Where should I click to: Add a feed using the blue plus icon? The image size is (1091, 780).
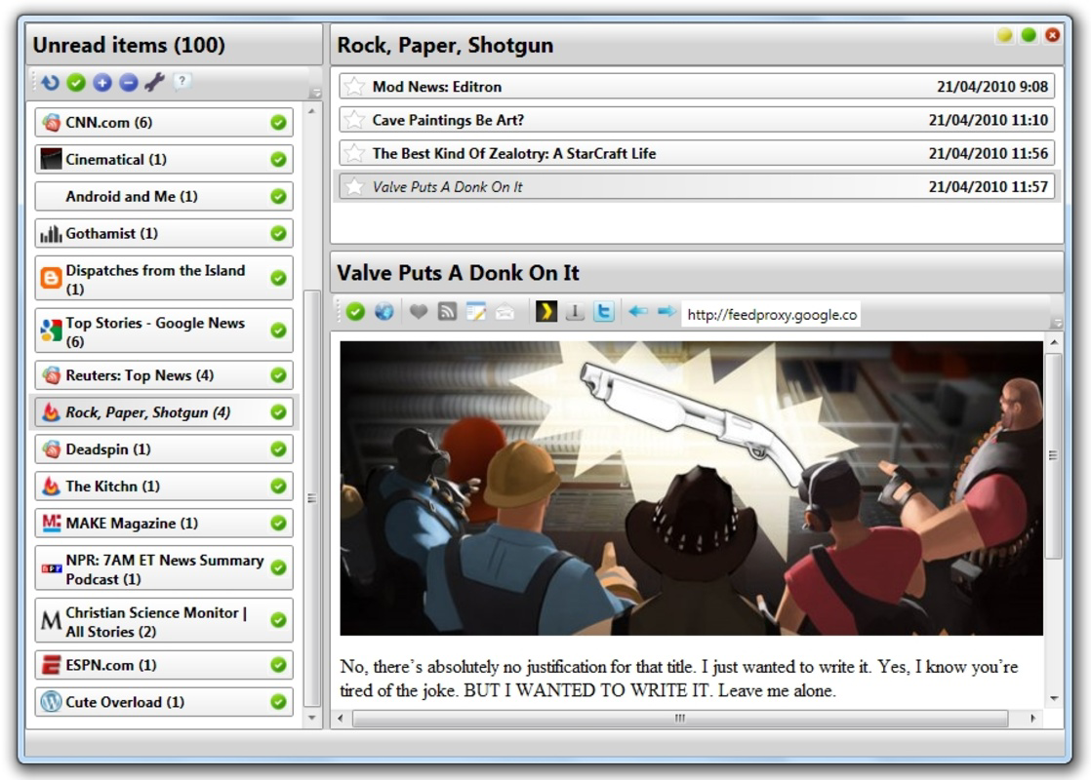[x=102, y=83]
